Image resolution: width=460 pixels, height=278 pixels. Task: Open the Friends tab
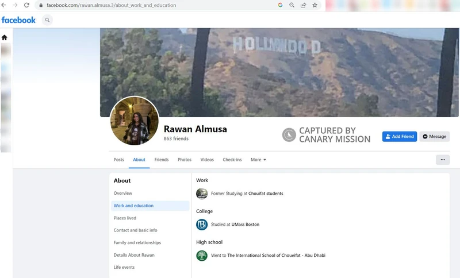[x=162, y=160]
